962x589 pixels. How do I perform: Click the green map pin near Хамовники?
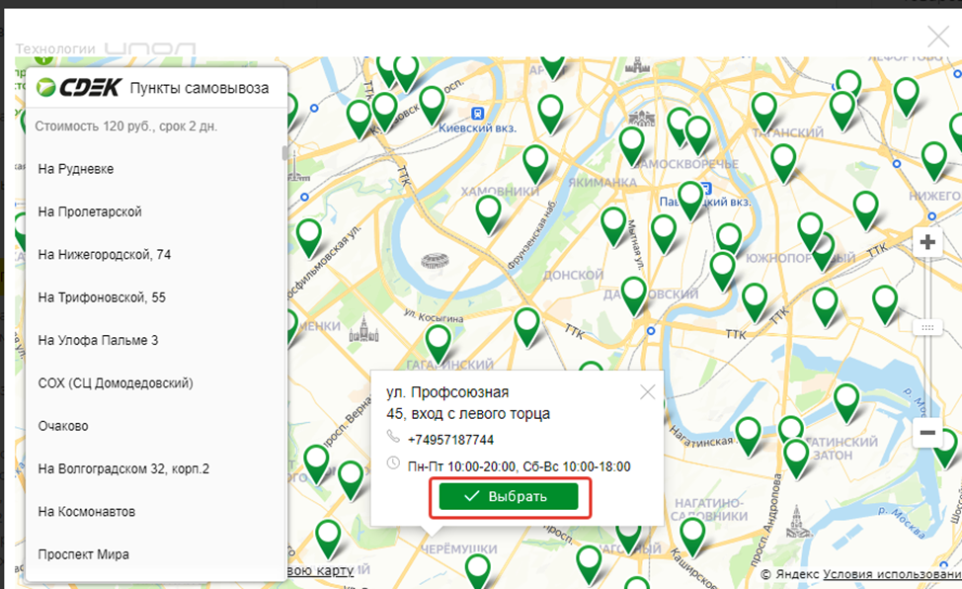pos(489,211)
